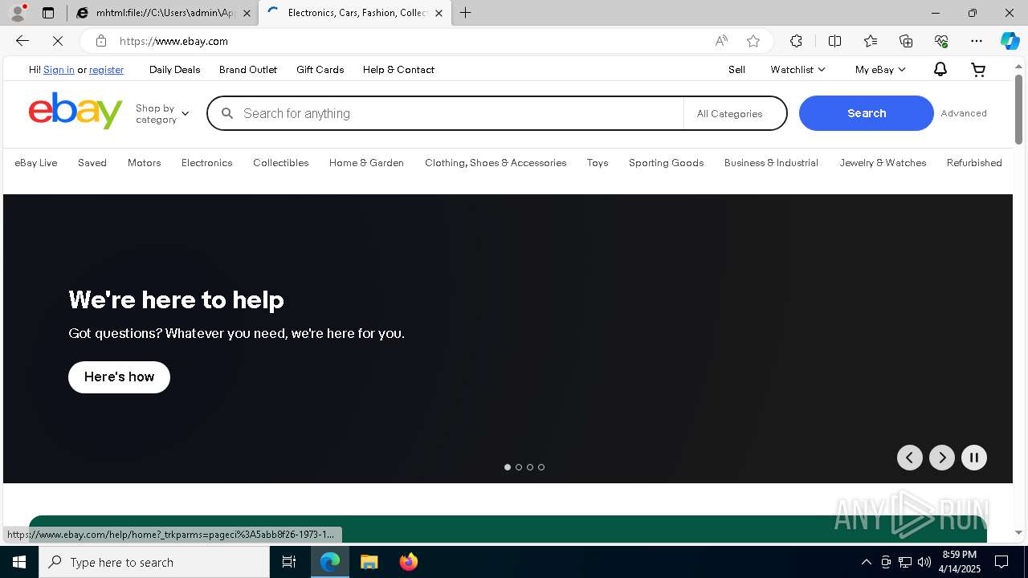Open Help & Contact link

click(x=398, y=70)
